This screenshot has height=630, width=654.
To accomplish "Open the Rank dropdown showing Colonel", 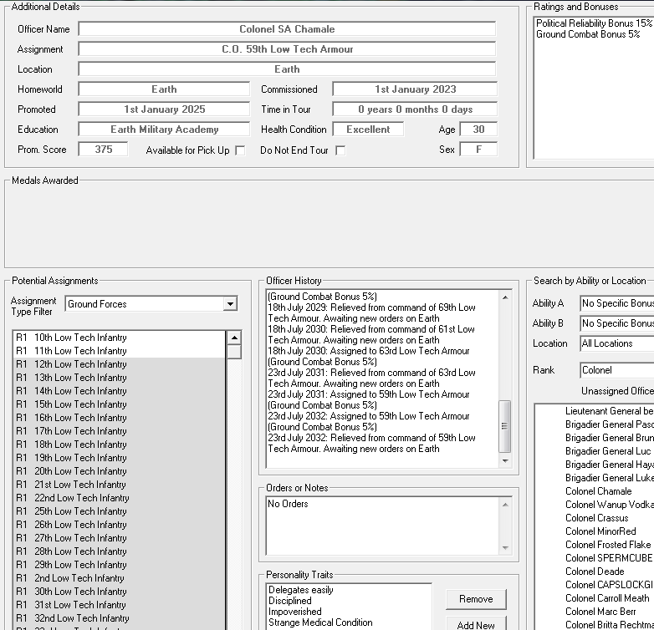I will point(616,370).
